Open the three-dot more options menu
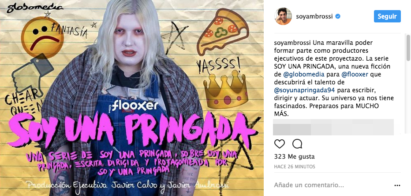Image resolution: width=411 pixels, height=196 pixels. (397, 185)
